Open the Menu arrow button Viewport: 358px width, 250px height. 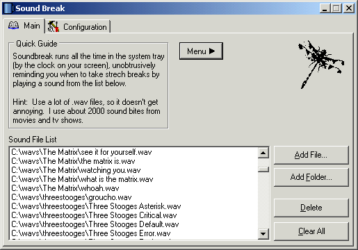(x=201, y=51)
